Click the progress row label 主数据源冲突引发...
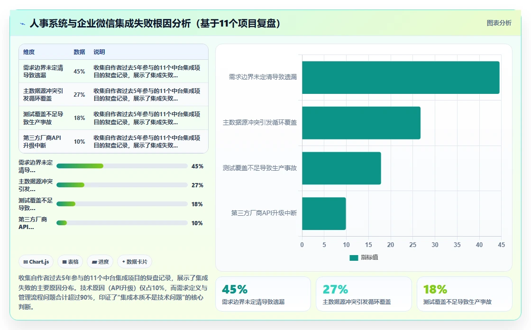531x330 pixels. pyautogui.click(x=36, y=185)
